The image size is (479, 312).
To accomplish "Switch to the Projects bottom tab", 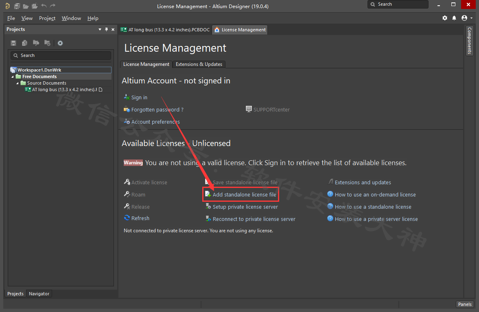I will [15, 294].
